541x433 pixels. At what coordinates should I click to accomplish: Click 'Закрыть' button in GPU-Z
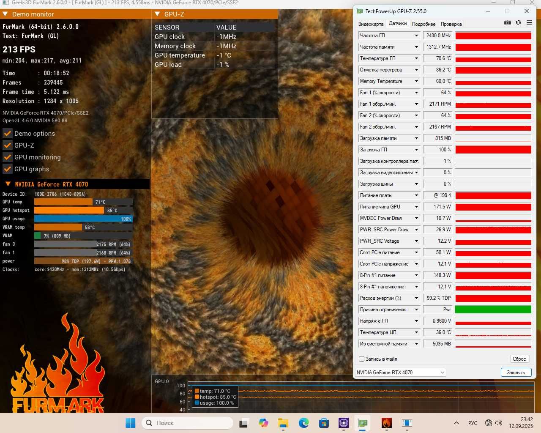tap(516, 373)
